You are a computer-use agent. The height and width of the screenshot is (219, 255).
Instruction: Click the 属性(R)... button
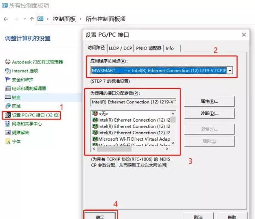210,101
